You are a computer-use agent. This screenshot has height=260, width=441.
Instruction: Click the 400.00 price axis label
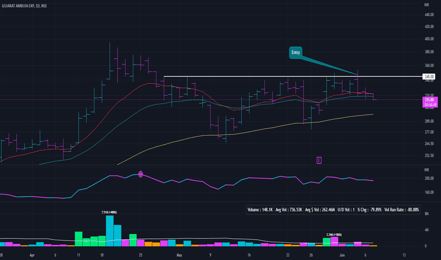point(429,39)
